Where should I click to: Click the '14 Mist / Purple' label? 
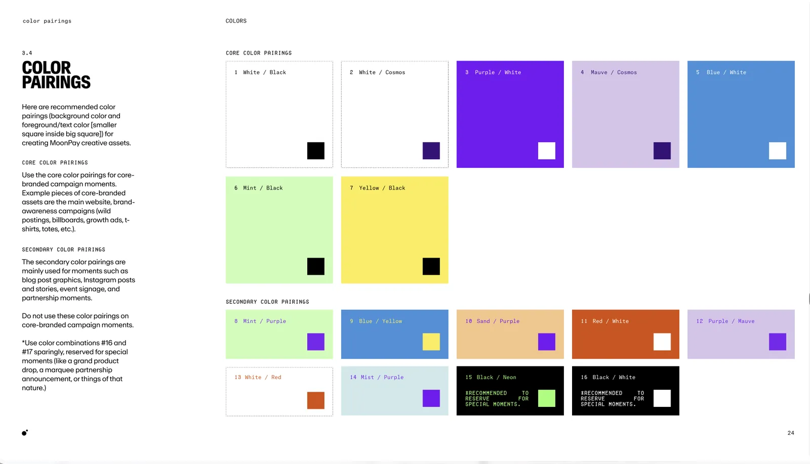click(377, 377)
